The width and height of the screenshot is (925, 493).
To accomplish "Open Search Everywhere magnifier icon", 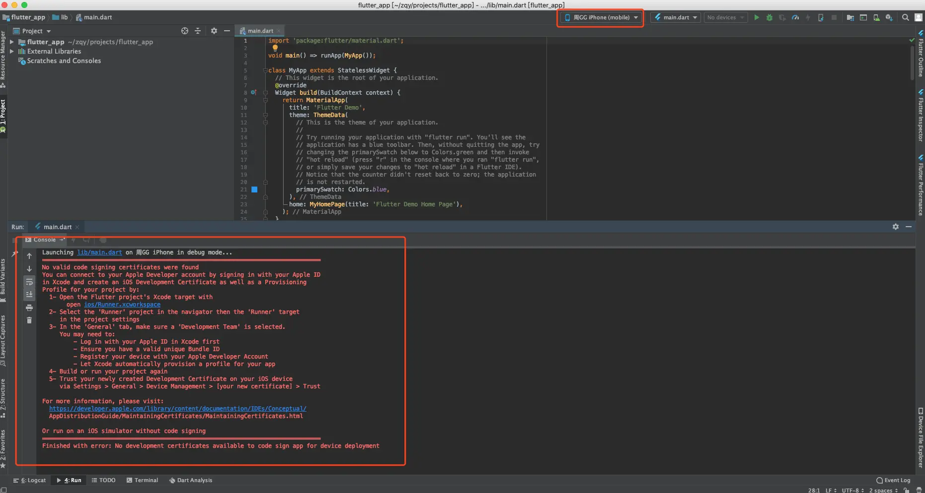I will pyautogui.click(x=906, y=17).
